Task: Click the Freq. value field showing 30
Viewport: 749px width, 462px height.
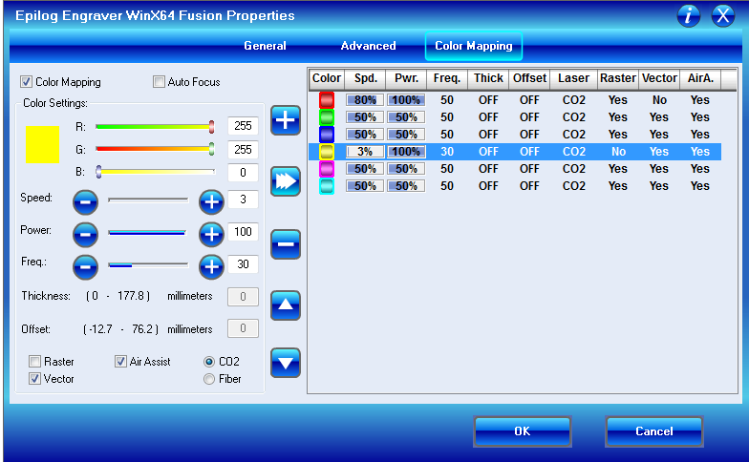Action: point(243,263)
